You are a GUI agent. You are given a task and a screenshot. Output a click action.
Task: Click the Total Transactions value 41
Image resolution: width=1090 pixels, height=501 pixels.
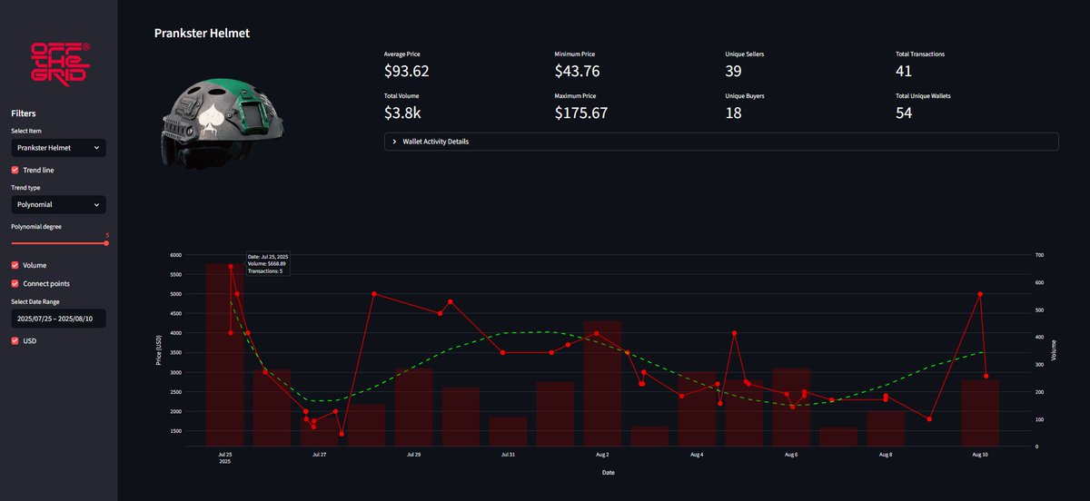904,71
